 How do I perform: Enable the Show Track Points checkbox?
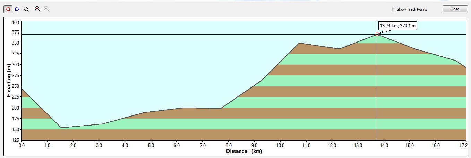pos(394,9)
